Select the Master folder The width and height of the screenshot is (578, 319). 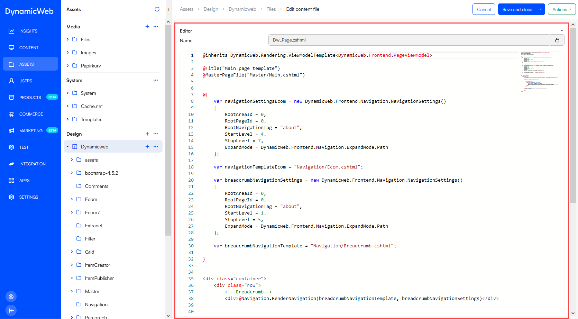(x=92, y=291)
